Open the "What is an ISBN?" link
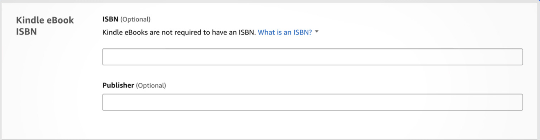 click(x=284, y=32)
